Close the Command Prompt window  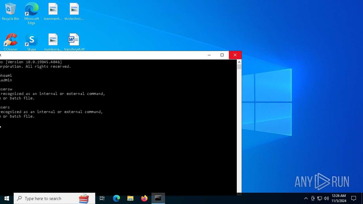[235, 55]
